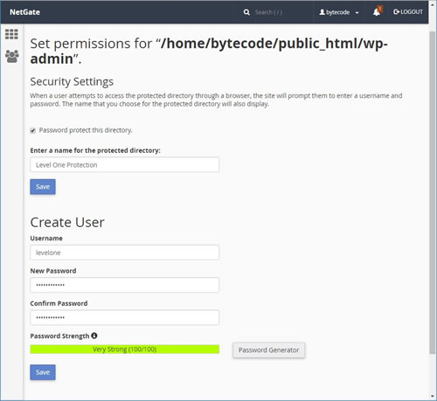437x401 pixels.
Task: Save the protected directory name
Action: pyautogui.click(x=43, y=187)
